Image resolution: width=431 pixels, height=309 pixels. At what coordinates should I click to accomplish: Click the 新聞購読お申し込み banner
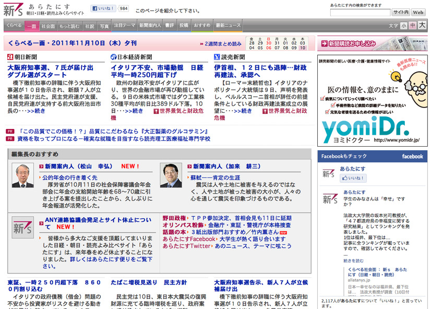373,43
